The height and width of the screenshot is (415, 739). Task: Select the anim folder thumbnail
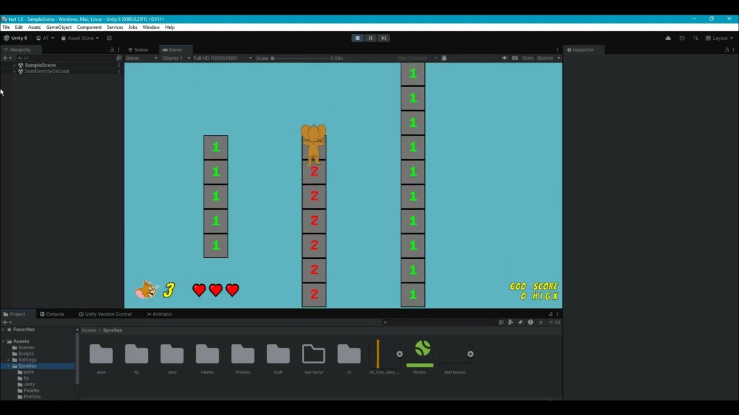pos(101,354)
